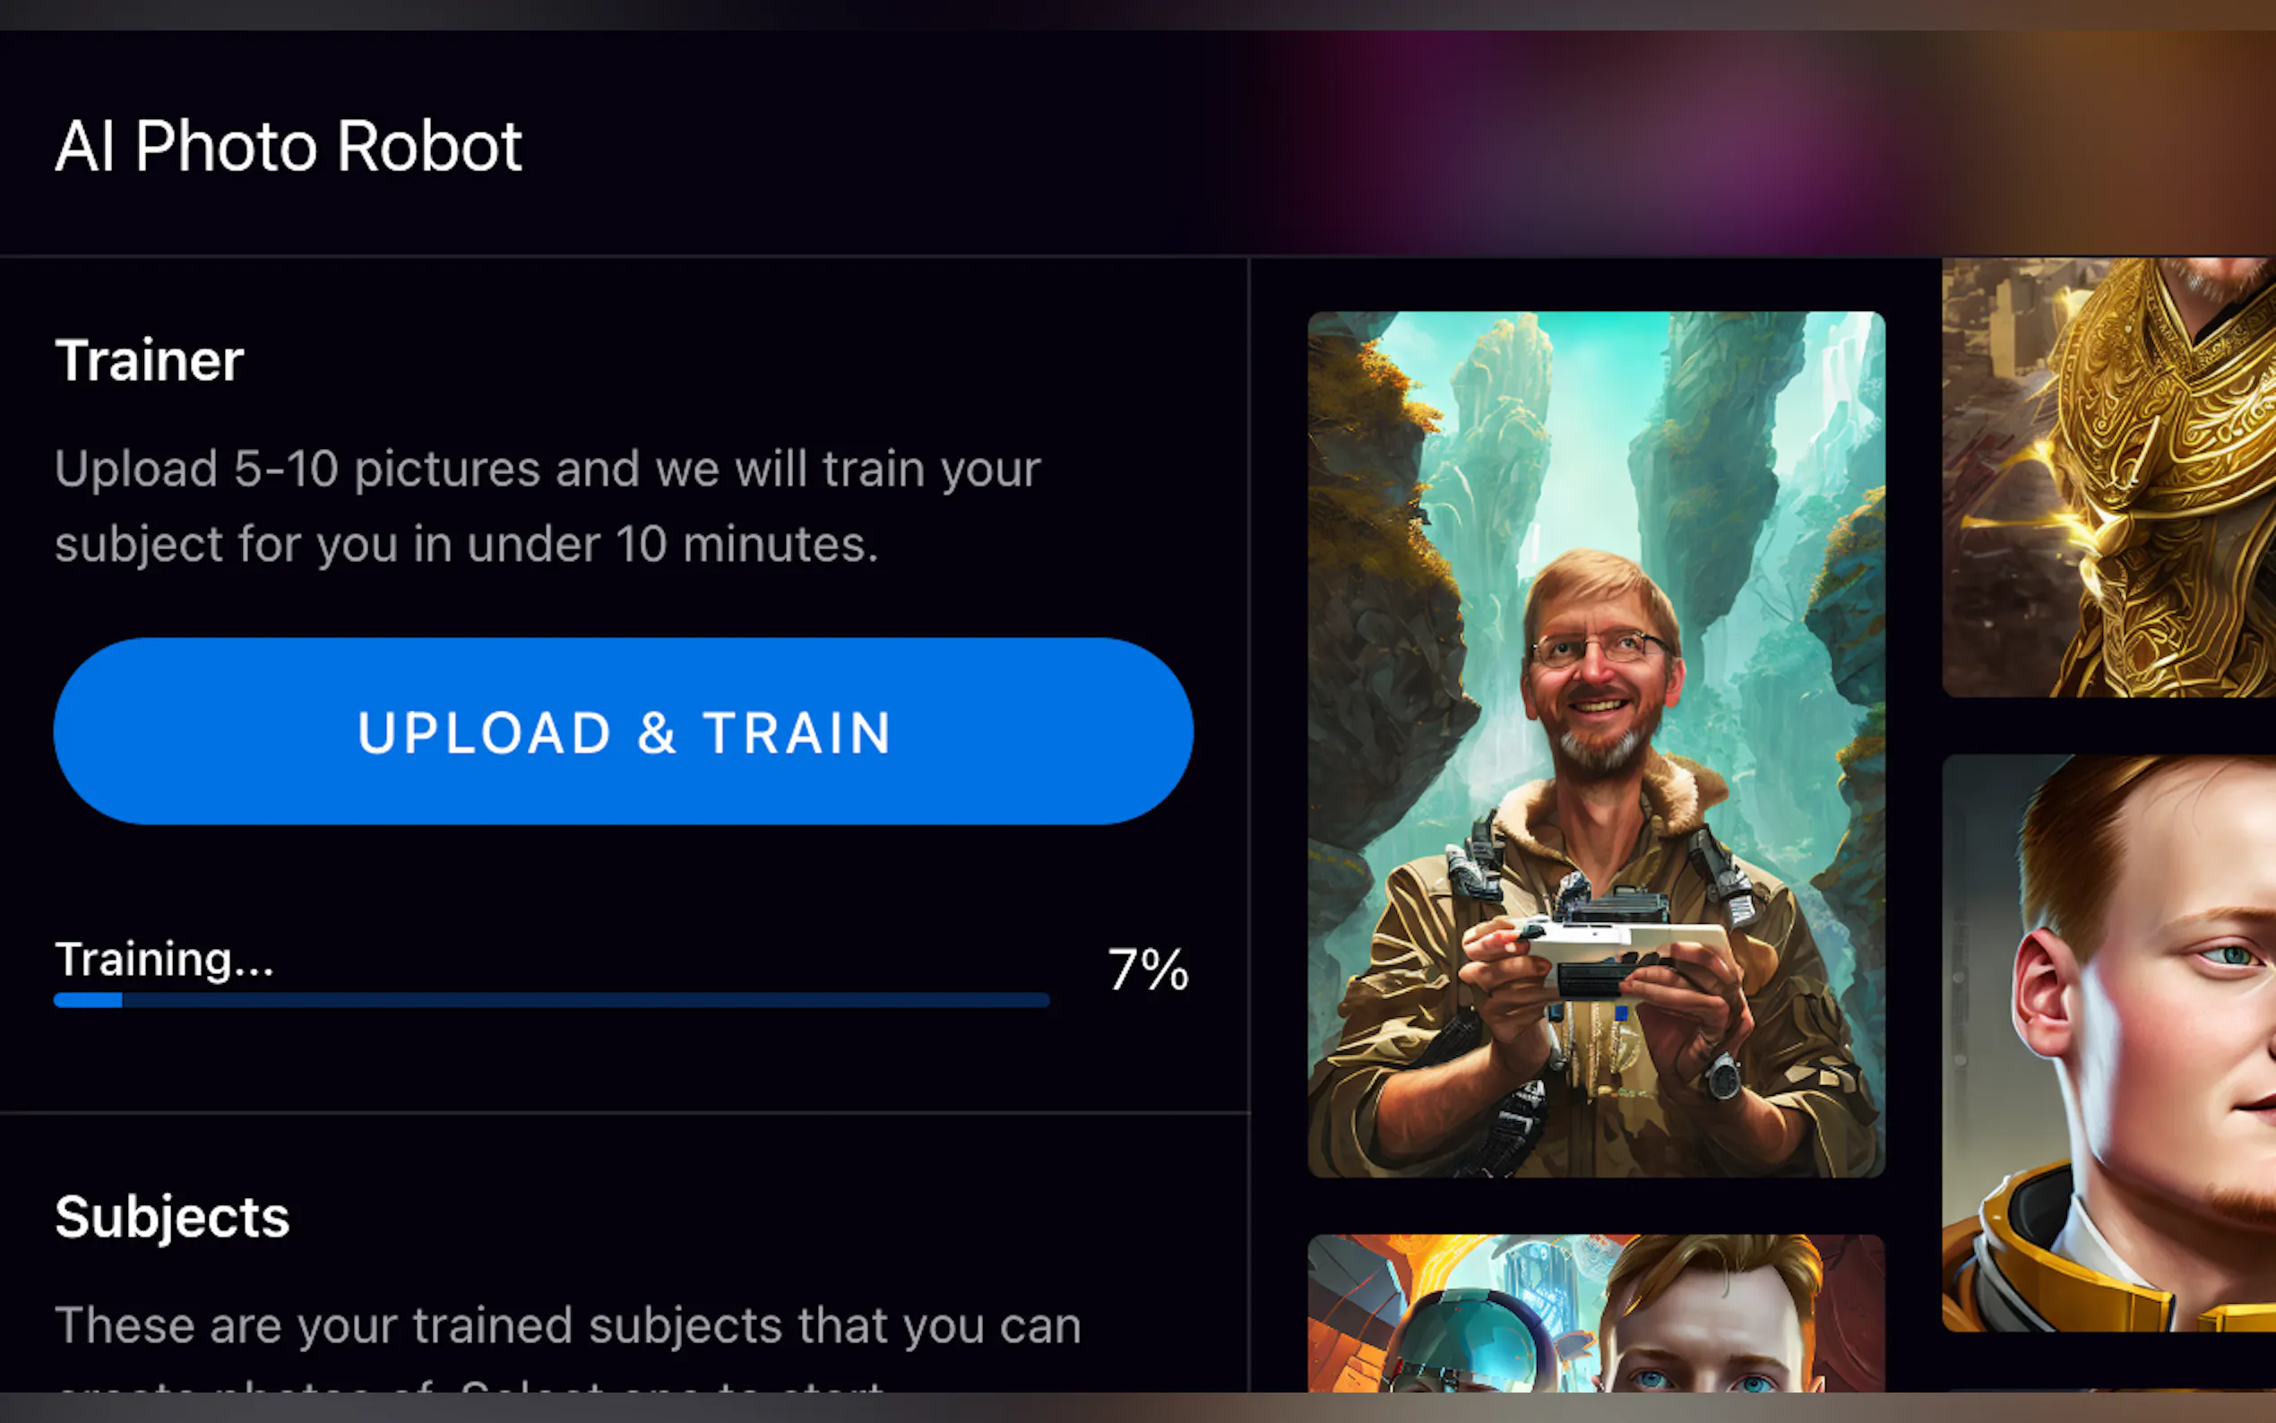The width and height of the screenshot is (2276, 1423).
Task: Open the sci-fi helmet artwork thumbnail
Action: point(1596,1314)
